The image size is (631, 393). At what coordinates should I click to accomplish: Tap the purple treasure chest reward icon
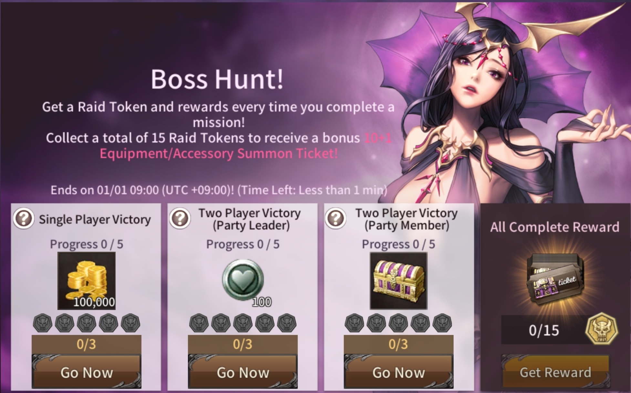(x=398, y=281)
